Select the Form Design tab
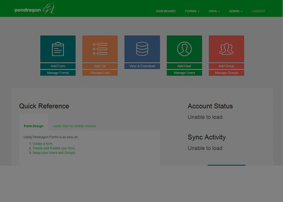Screen dimensions: 283x202 34,126
